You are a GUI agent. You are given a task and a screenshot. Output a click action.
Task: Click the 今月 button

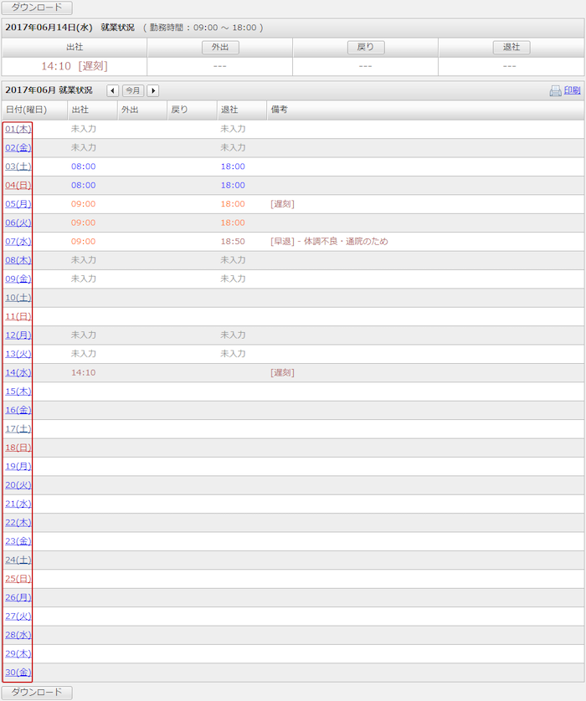(x=133, y=90)
